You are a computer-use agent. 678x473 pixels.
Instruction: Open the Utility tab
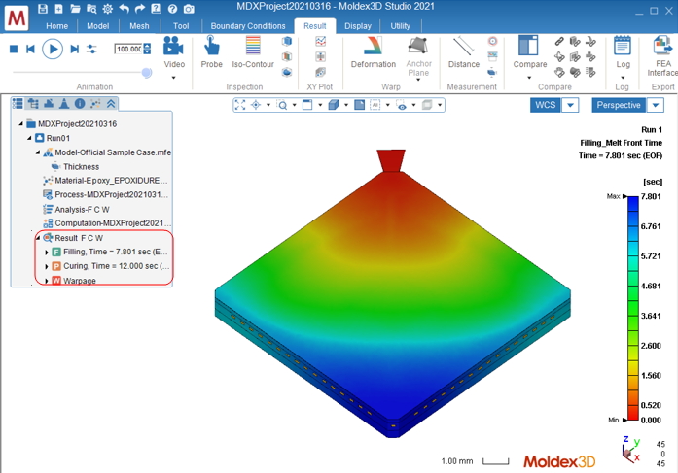tap(400, 26)
